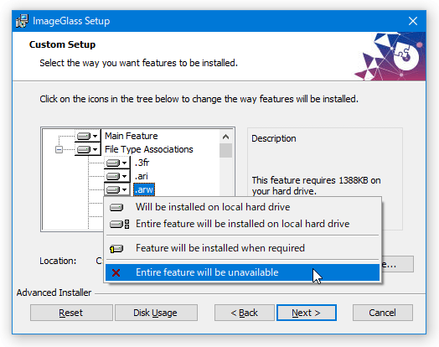Go back with the Back button

tap(244, 313)
